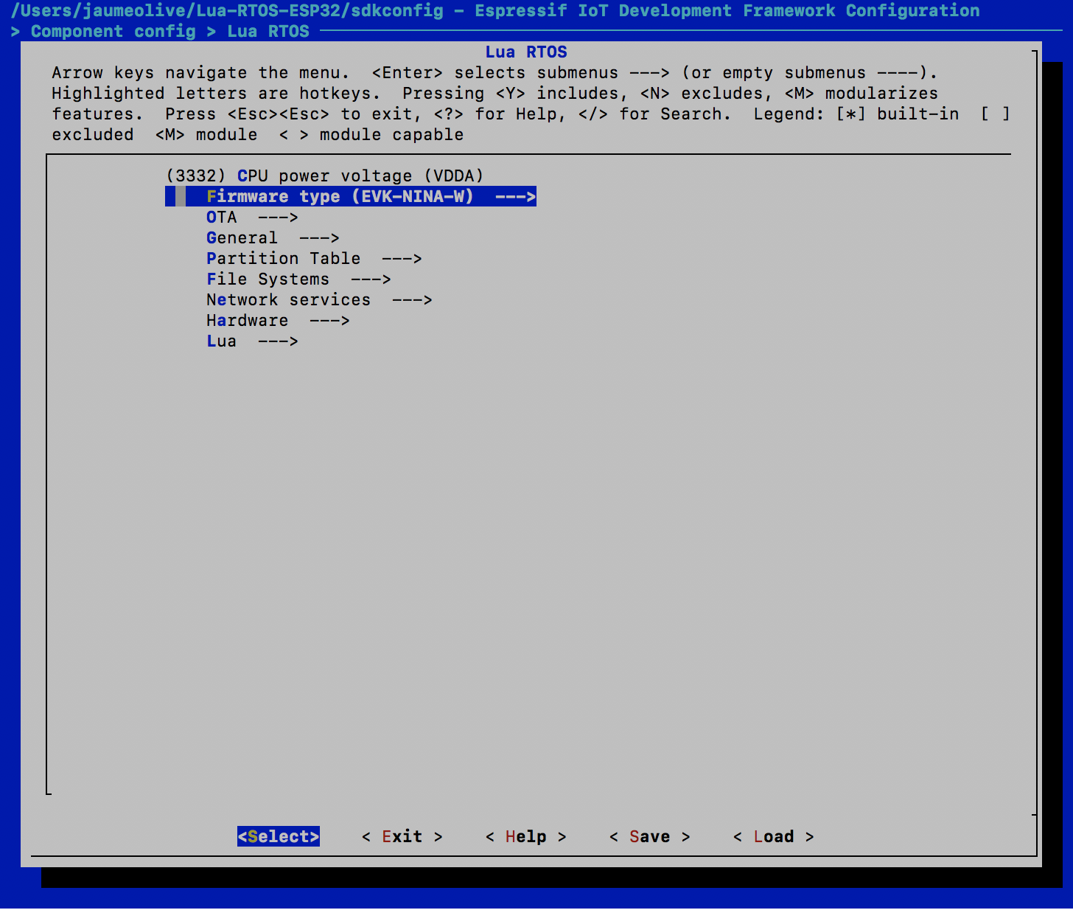Click the Load button

(x=774, y=836)
